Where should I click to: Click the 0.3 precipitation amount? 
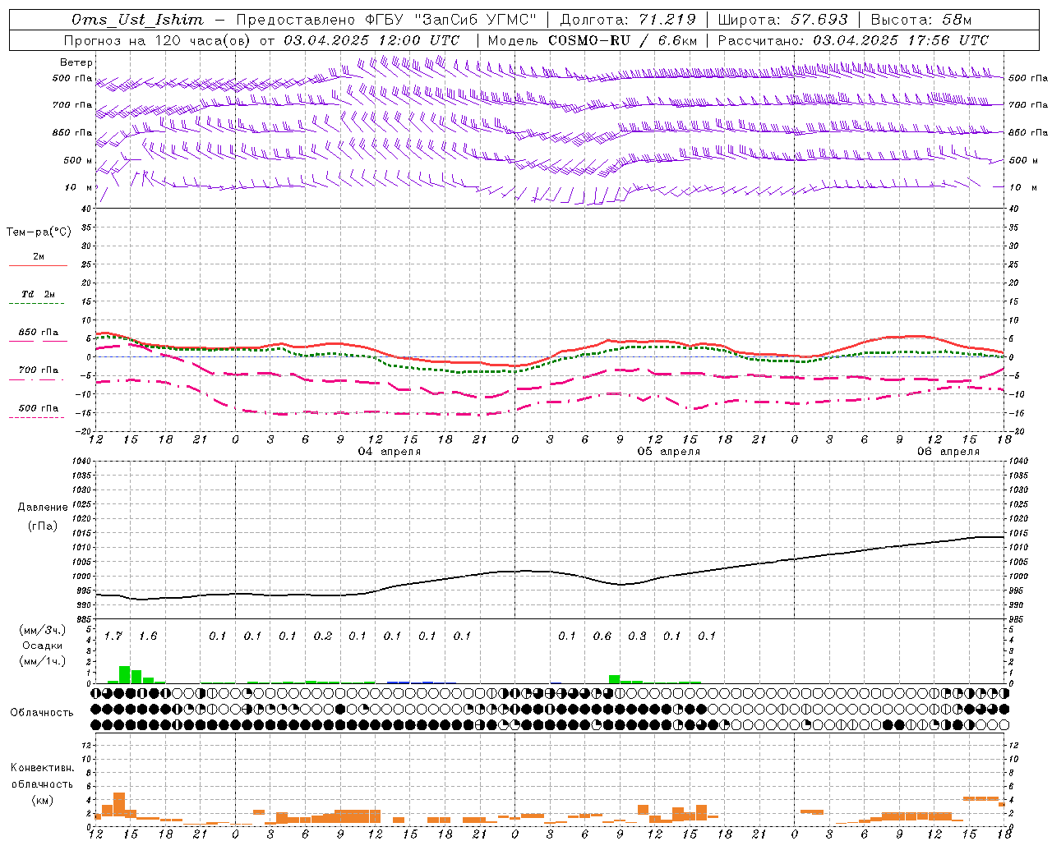(x=637, y=636)
